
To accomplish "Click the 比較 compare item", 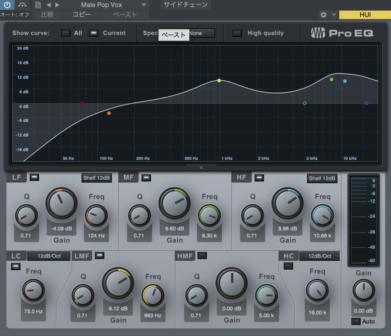I will (47, 15).
